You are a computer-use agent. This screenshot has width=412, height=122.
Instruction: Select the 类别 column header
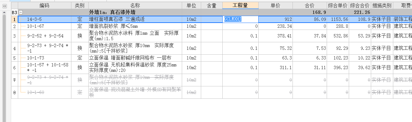point(80,5)
